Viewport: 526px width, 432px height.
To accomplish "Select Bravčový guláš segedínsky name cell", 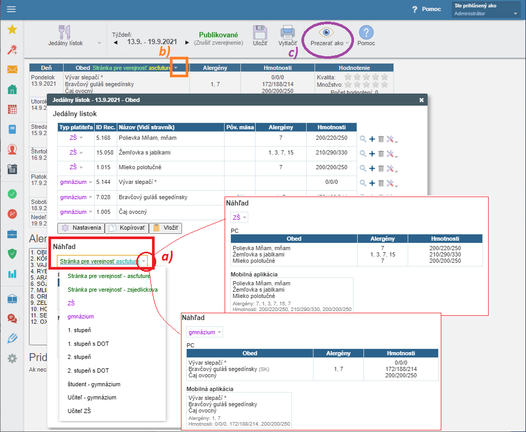I will point(171,197).
